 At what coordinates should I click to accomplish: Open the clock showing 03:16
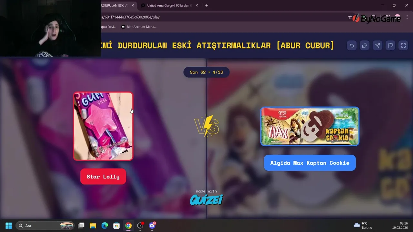coord(400,226)
